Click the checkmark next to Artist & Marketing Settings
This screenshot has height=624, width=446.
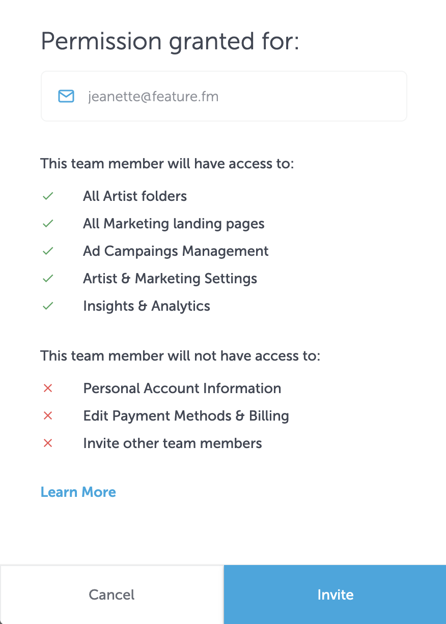[48, 279]
